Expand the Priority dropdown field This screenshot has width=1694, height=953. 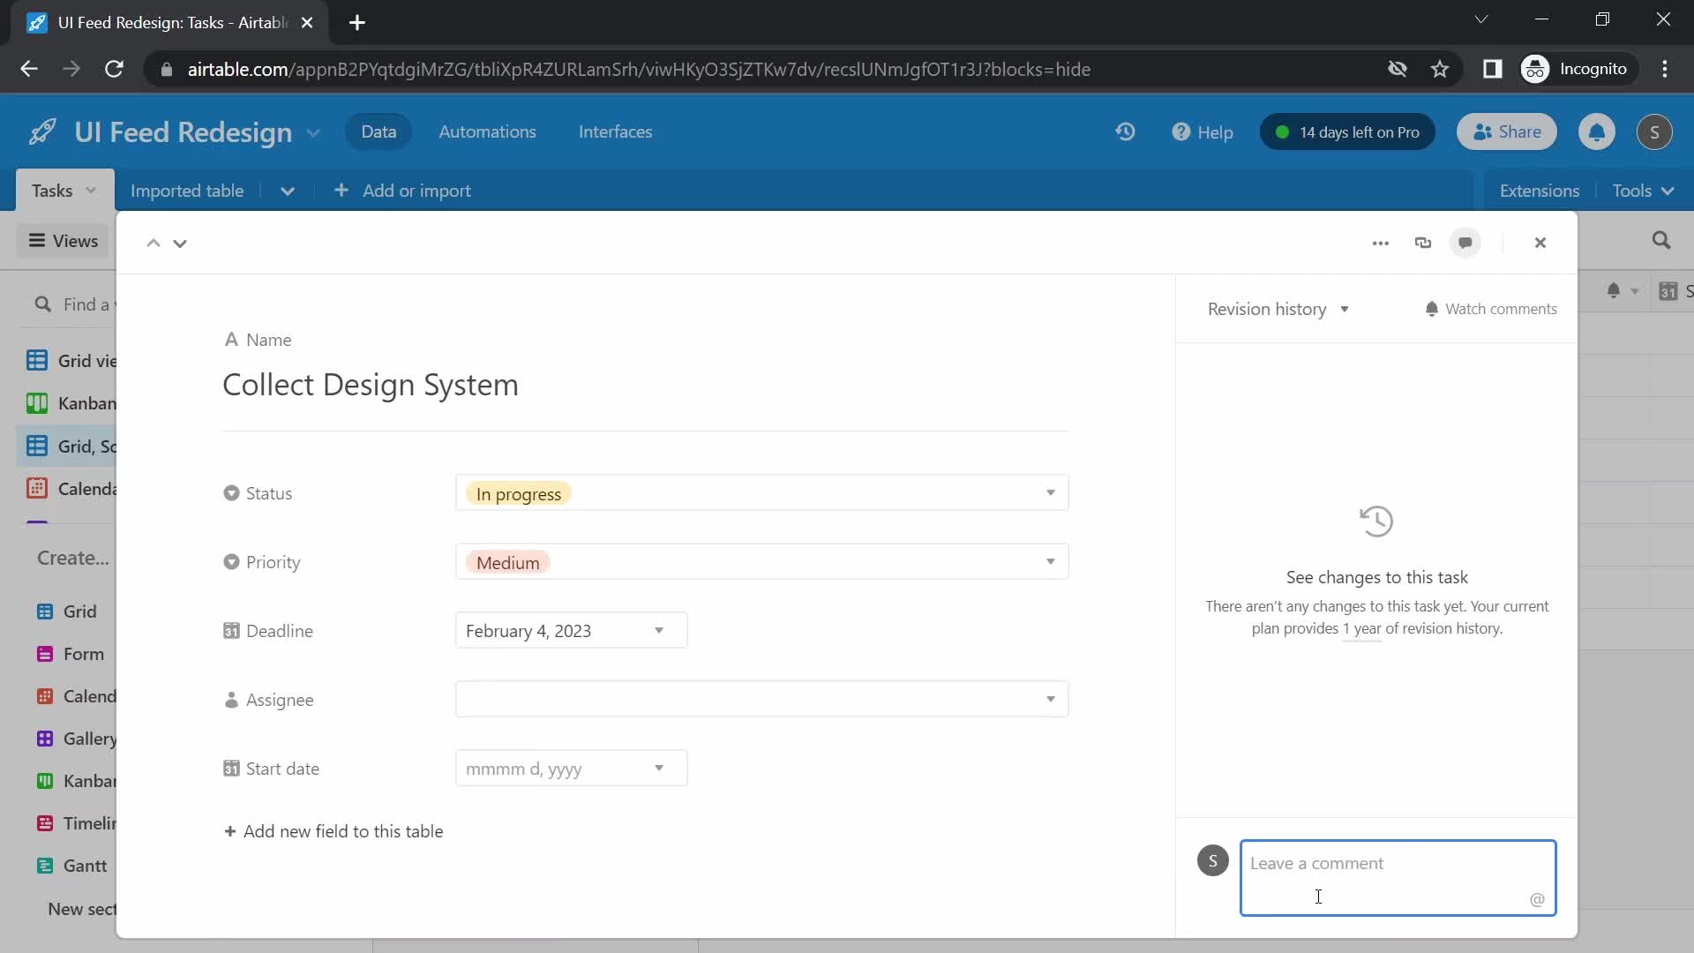click(1049, 562)
